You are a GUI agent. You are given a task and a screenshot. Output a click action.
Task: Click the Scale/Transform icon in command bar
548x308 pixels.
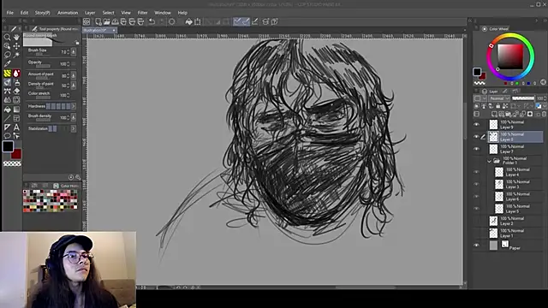pos(198,21)
